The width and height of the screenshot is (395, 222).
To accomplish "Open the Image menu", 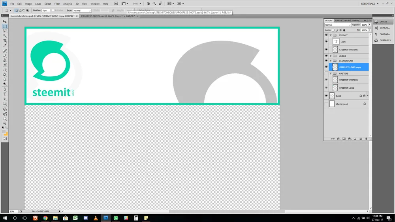I will pos(28,4).
